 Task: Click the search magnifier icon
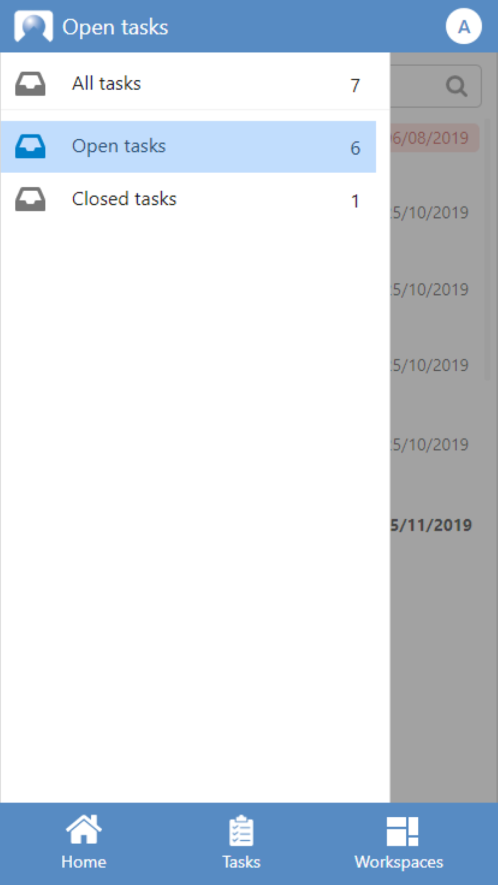(x=456, y=86)
